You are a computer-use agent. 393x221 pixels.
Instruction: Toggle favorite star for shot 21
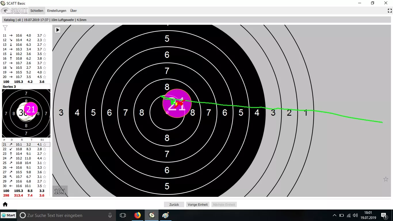pos(45,144)
